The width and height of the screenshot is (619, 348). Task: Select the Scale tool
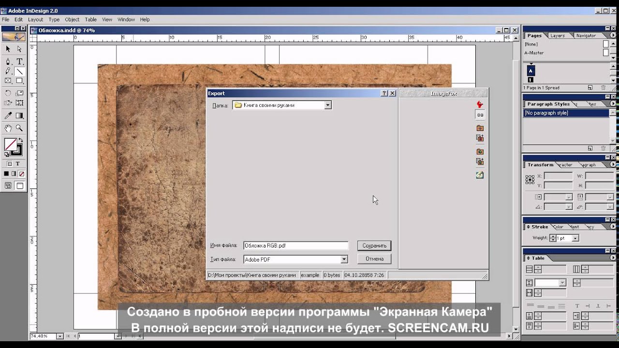[19, 93]
